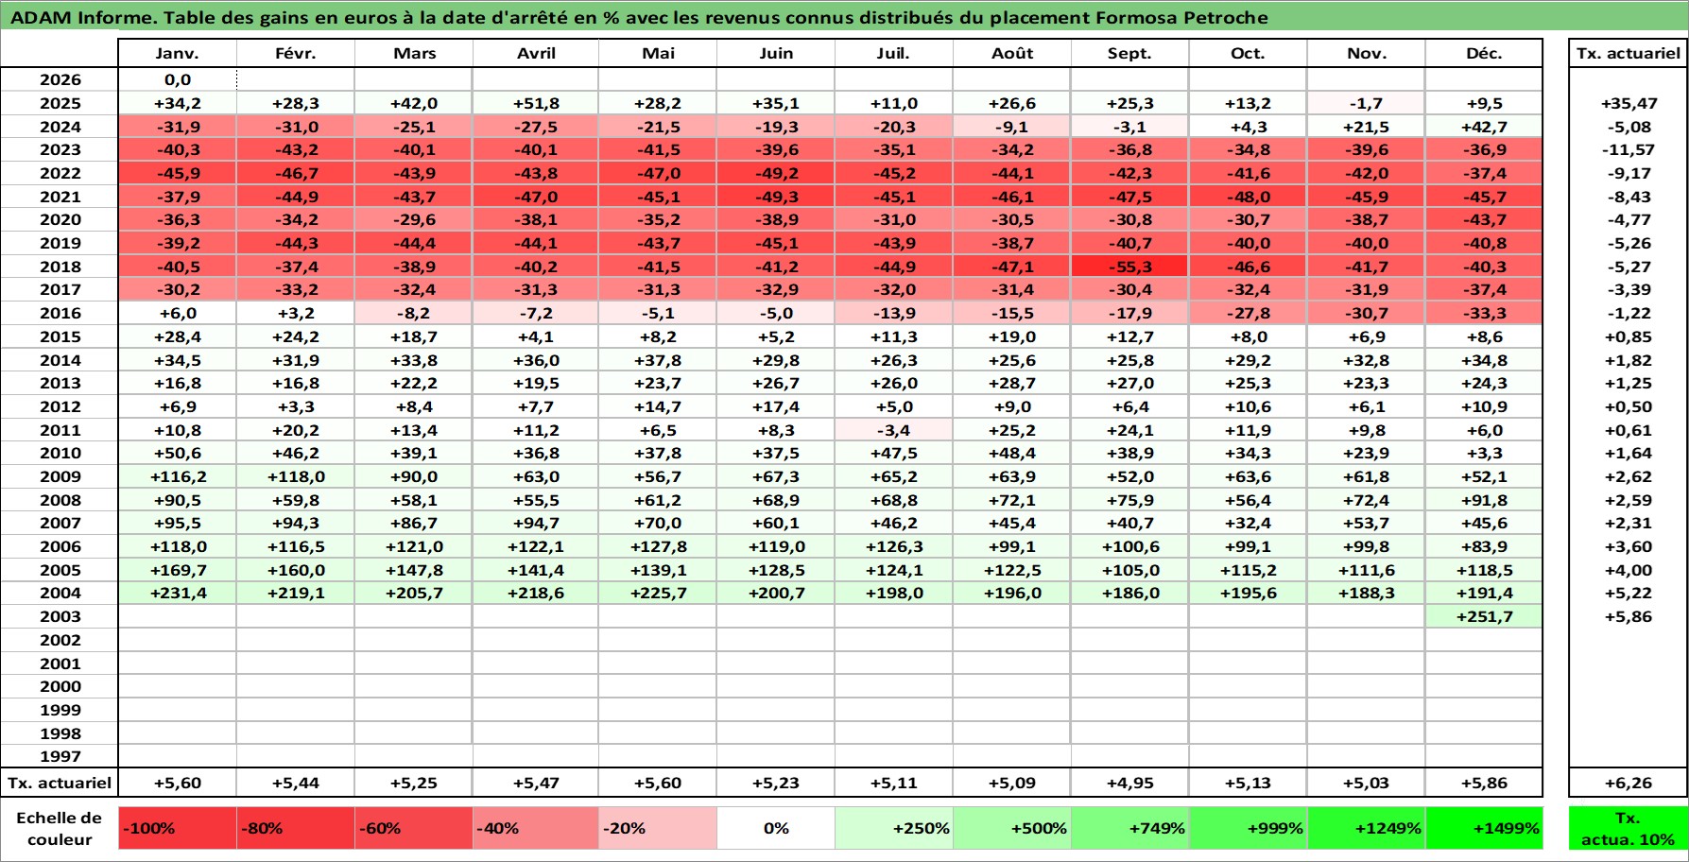Select the -3,4 cell in July 2011
The image size is (1689, 862).
coord(894,430)
